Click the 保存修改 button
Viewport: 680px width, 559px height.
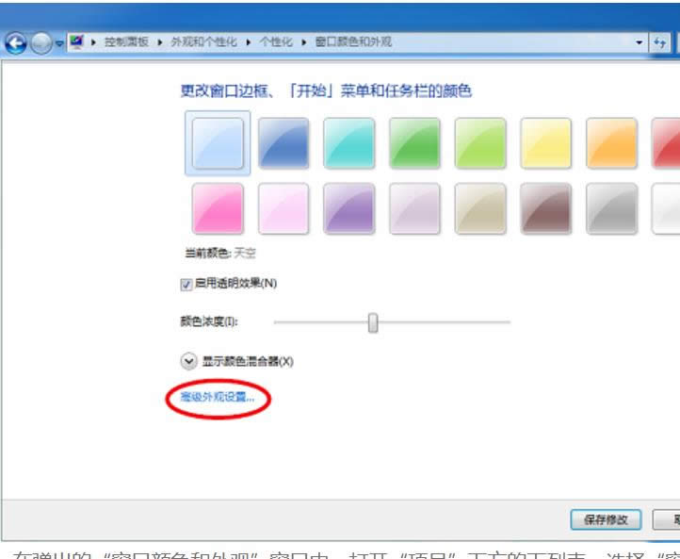(x=606, y=519)
